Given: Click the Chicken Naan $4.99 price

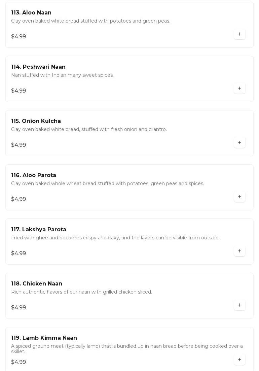Looking at the screenshot, I should [x=18, y=308].
